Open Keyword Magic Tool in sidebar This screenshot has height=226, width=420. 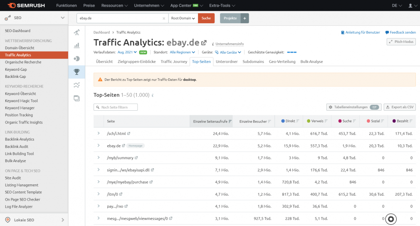[22, 101]
